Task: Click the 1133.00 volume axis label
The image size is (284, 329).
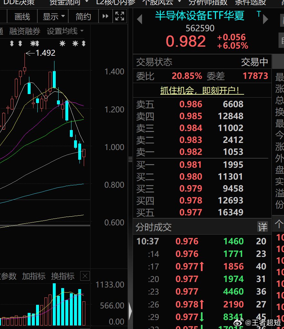Action: (x=110, y=285)
